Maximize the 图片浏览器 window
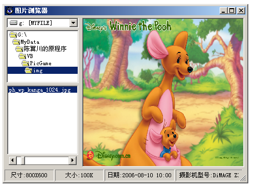The width and height of the screenshot is (259, 191). click(x=232, y=11)
